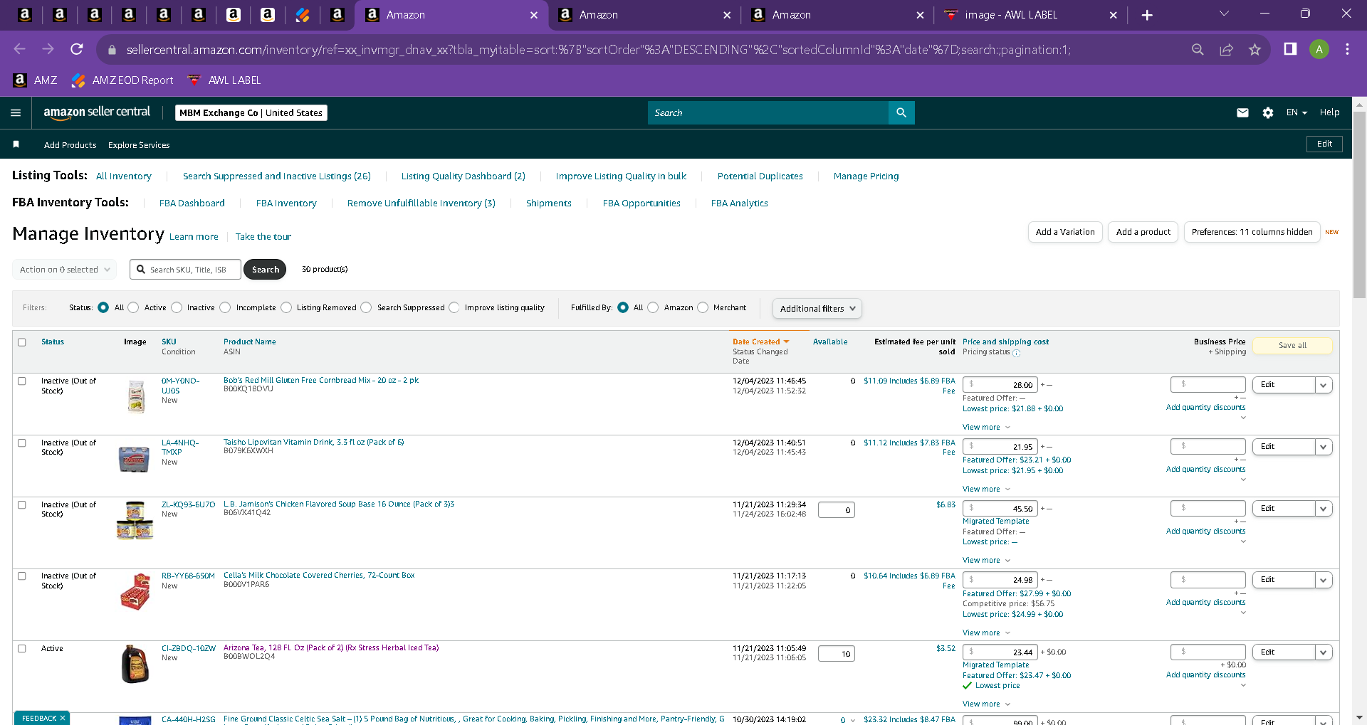Close the Feedback widget with X
This screenshot has width=1367, height=725.
click(63, 718)
